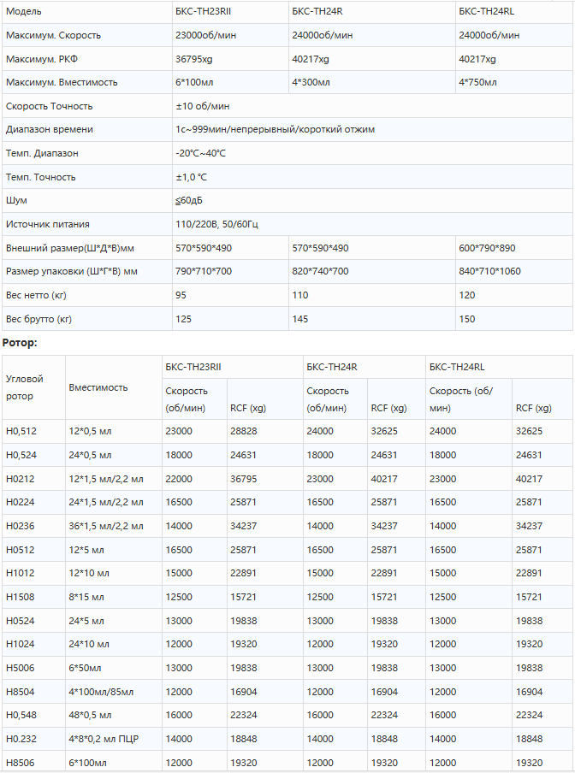Click the 'Ротор:' section heading
The height and width of the screenshot is (773, 575).
[x=21, y=342]
